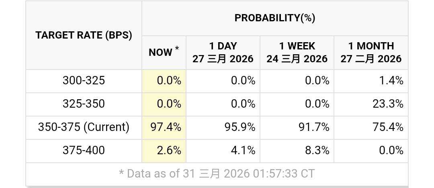Select the 1 WEEK column header
The width and height of the screenshot is (434, 188).
[297, 52]
